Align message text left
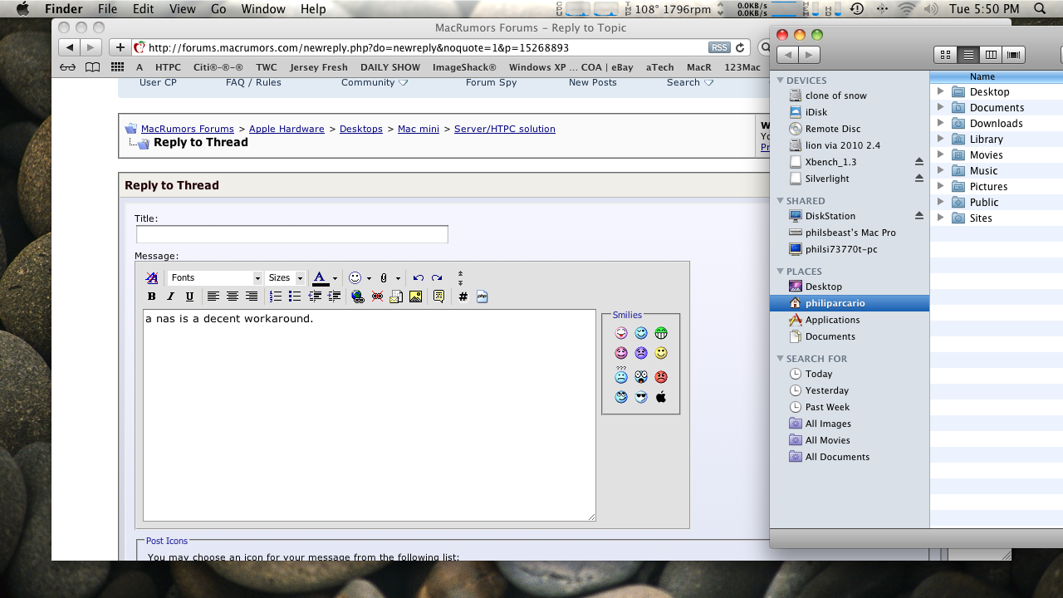The image size is (1063, 598). click(x=213, y=297)
